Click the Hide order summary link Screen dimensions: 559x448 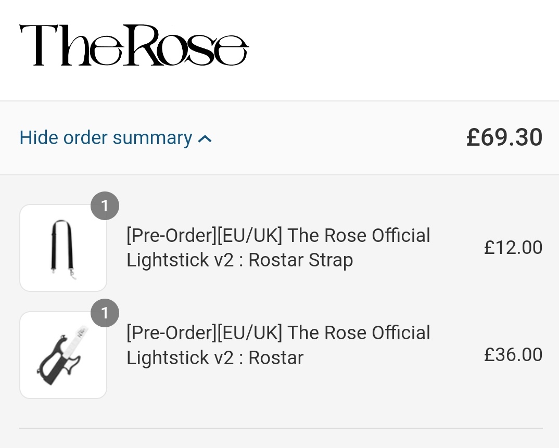coord(106,138)
